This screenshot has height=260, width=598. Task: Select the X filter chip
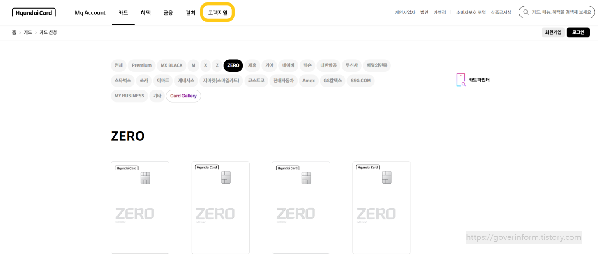205,65
